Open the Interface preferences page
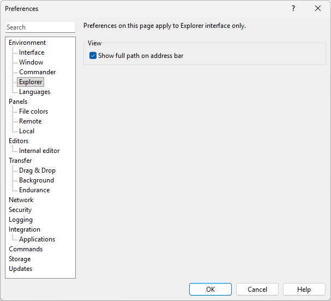This screenshot has width=331, height=301. click(x=32, y=52)
